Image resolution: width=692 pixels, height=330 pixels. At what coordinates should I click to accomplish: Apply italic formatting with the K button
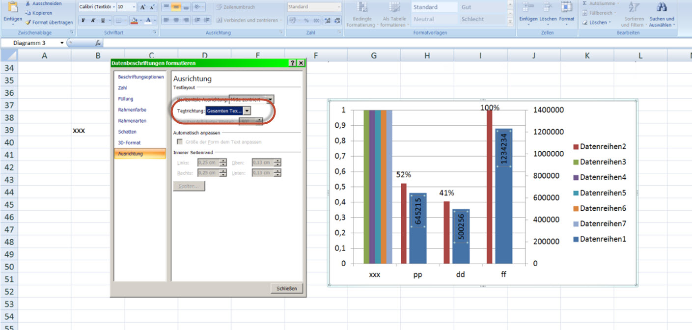93,20
